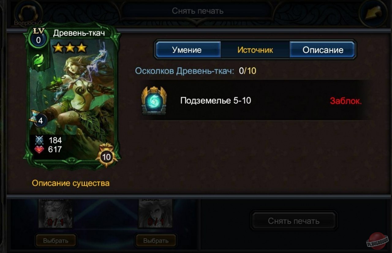Click the left greyed creature portrait
392x253 pixels.
point(55,213)
